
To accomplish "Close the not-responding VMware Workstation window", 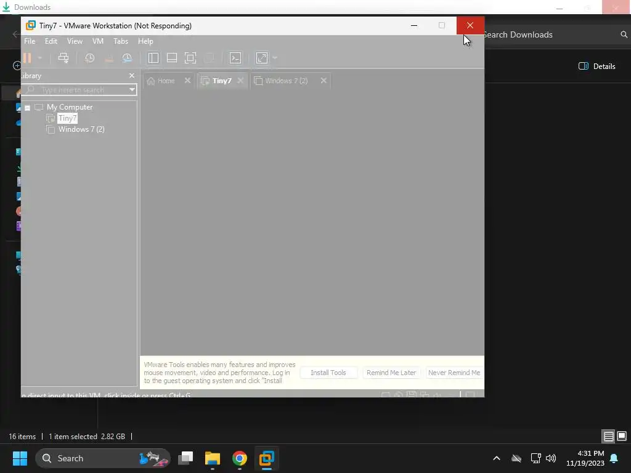I will coord(470,25).
